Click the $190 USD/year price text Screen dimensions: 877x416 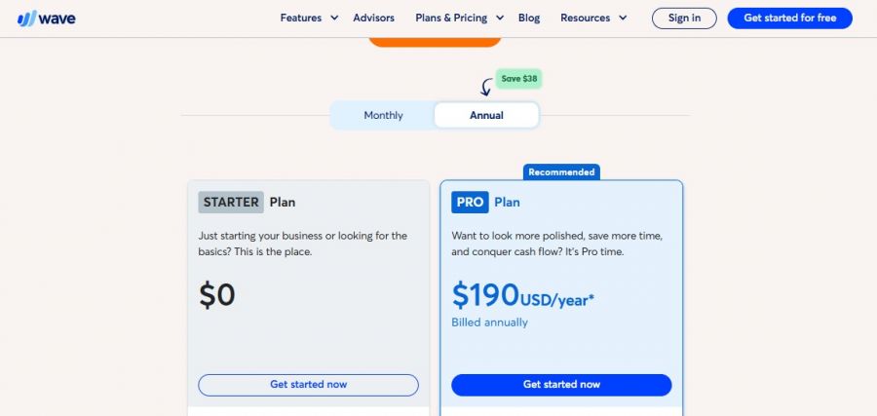[x=522, y=295]
